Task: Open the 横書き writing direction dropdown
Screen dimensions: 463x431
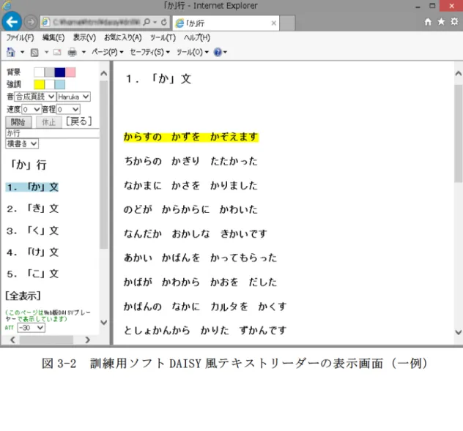Action: pyautogui.click(x=22, y=143)
